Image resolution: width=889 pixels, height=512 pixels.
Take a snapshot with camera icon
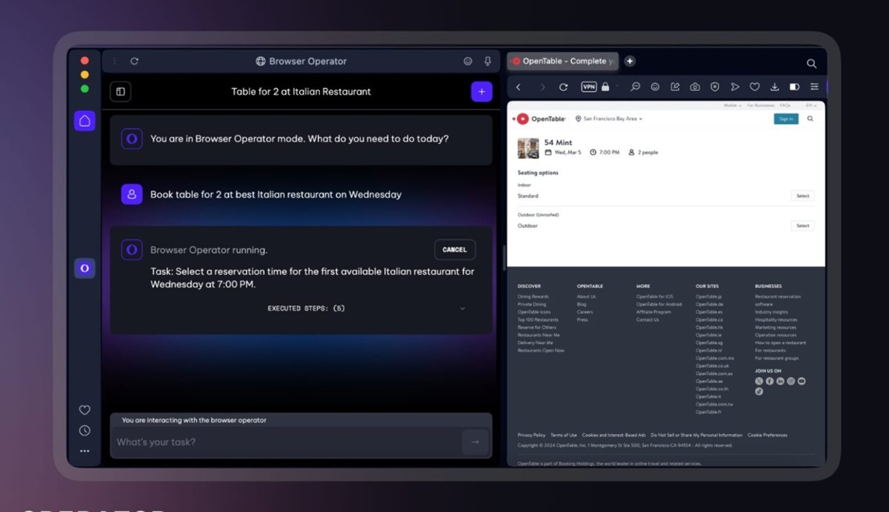(695, 87)
